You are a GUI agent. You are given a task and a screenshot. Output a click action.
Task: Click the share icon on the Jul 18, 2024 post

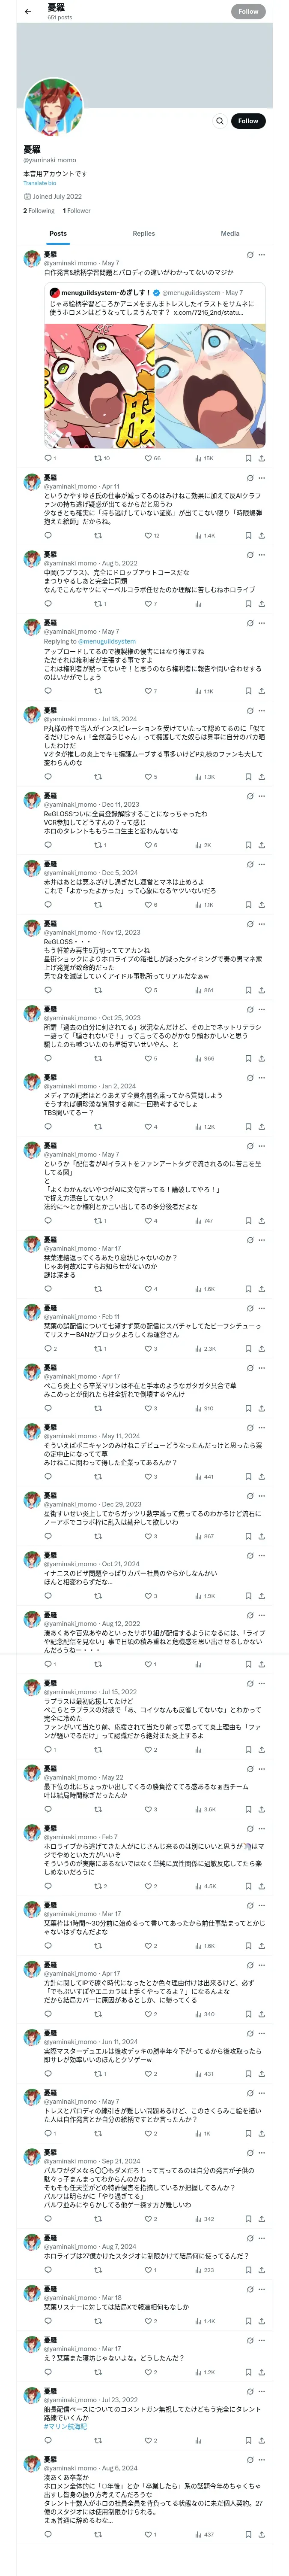[261, 776]
